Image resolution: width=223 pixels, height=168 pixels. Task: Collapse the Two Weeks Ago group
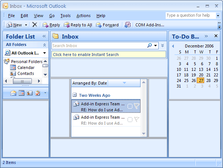75,95
